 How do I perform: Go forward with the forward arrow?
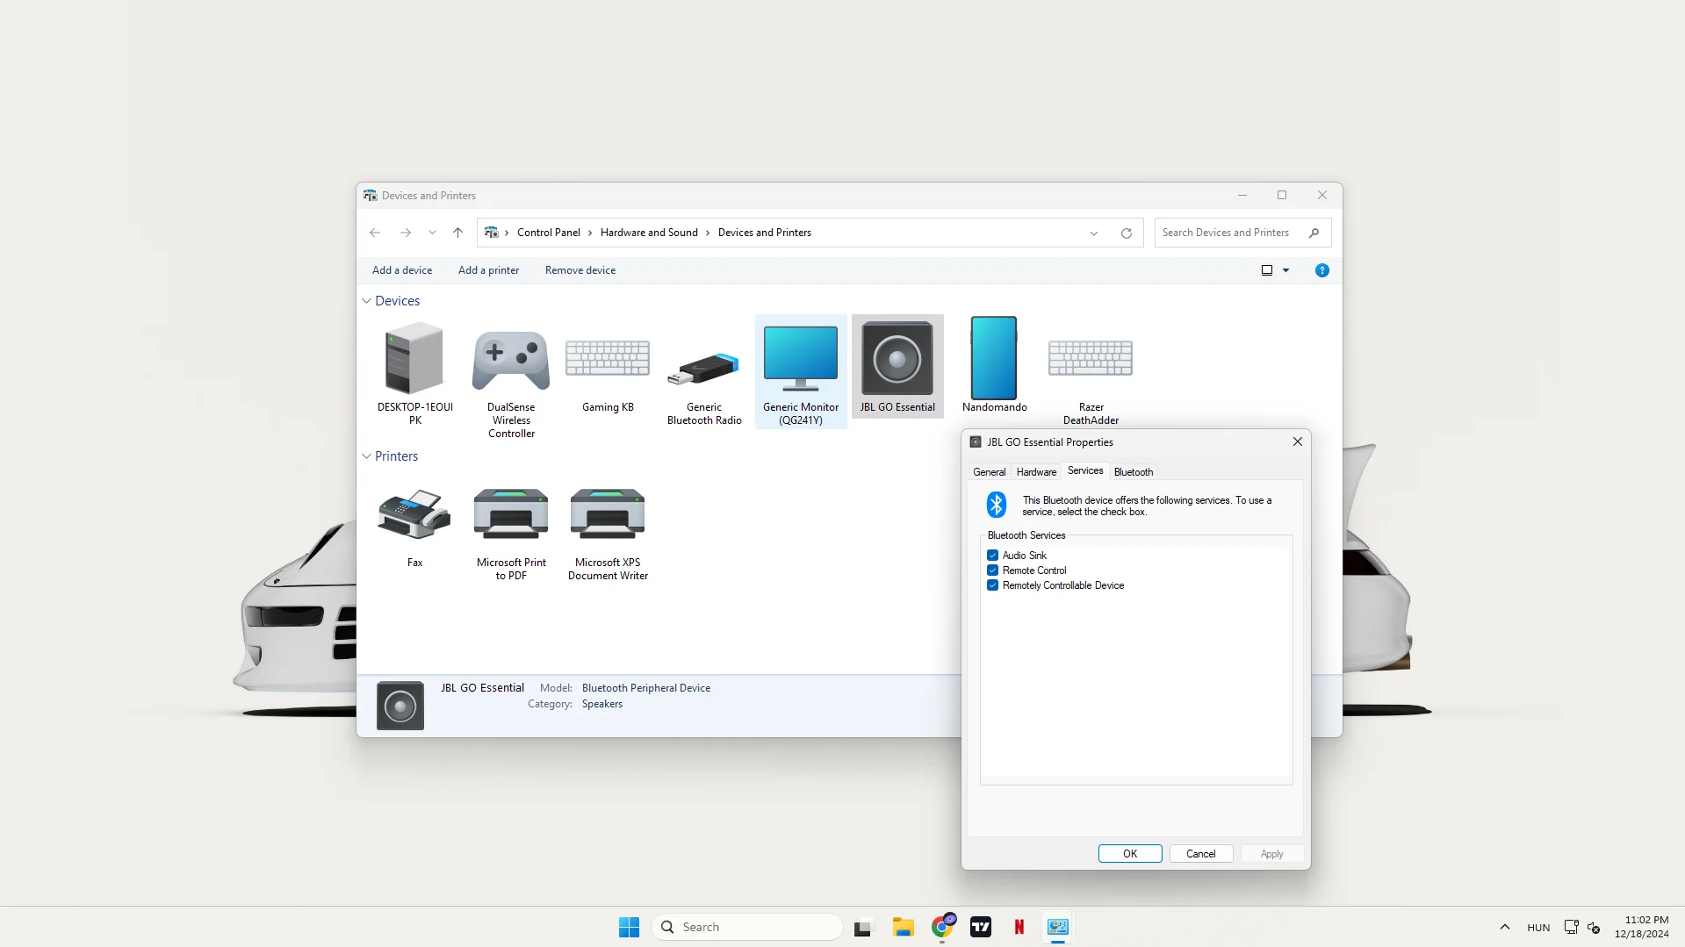tap(405, 233)
